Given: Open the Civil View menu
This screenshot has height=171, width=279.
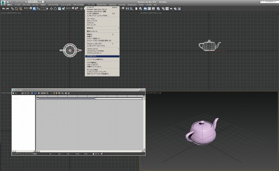Looking at the screenshot, I should 122,5.
